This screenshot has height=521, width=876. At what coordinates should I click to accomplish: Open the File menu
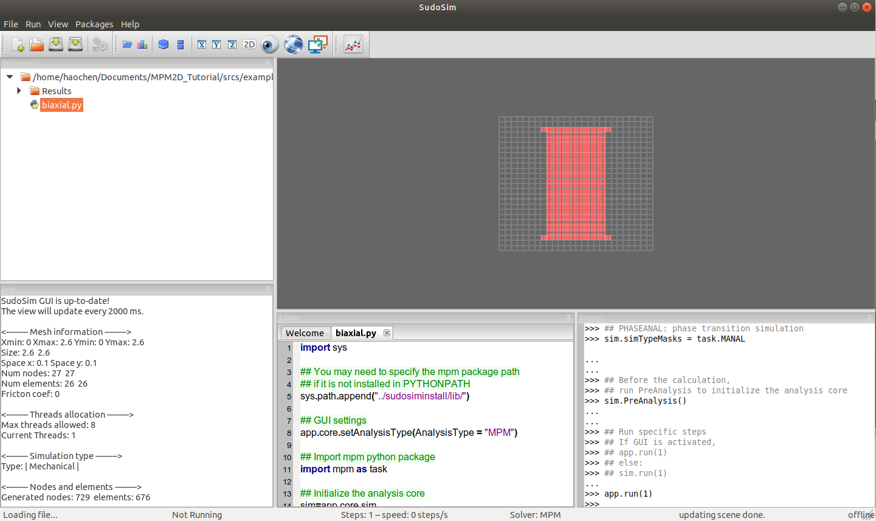click(x=11, y=24)
